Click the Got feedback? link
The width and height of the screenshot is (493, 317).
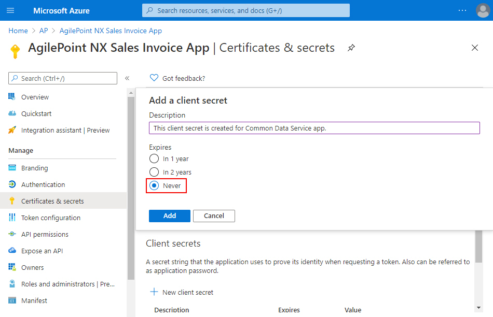tap(184, 78)
